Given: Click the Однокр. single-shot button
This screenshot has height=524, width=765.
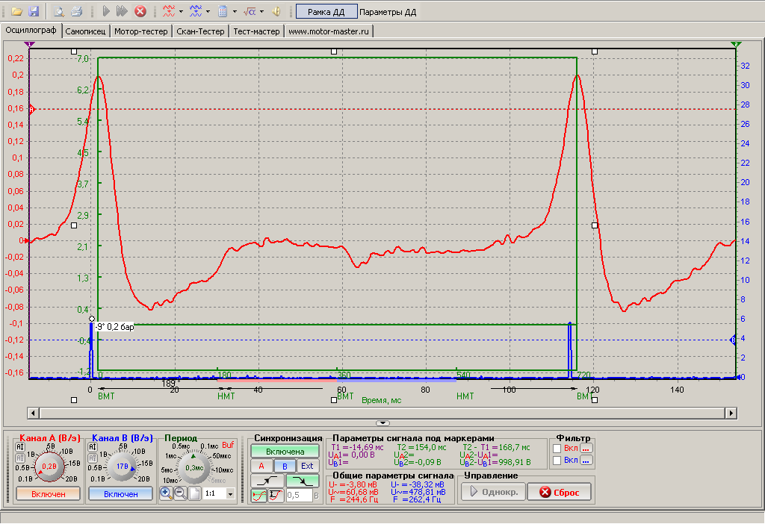Looking at the screenshot, I should point(494,492).
